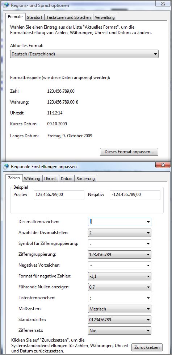Viewport: 172px width, 355px height.
Task: Click the Positiv example field
Action: pos(59,195)
